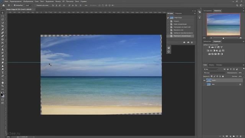Switch to the Операции tab

coord(178,13)
